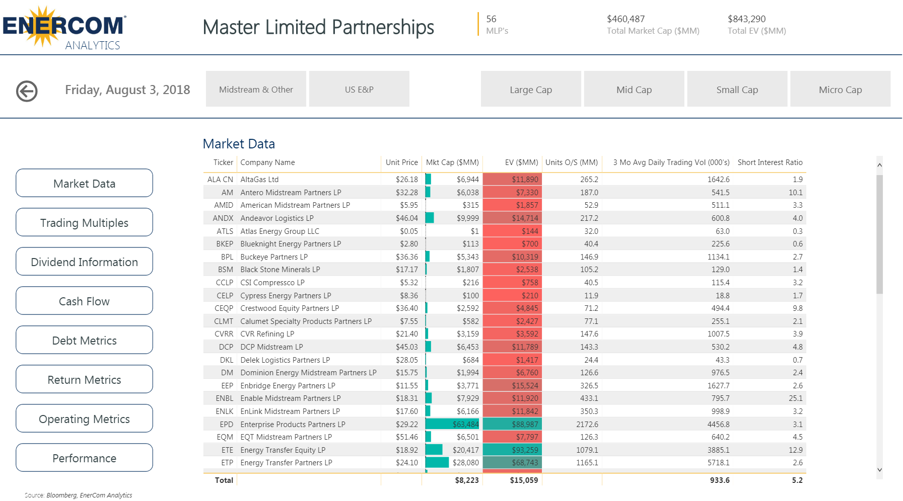This screenshot has width=903, height=501.
Task: Click the back arrow icon
Action: click(27, 91)
